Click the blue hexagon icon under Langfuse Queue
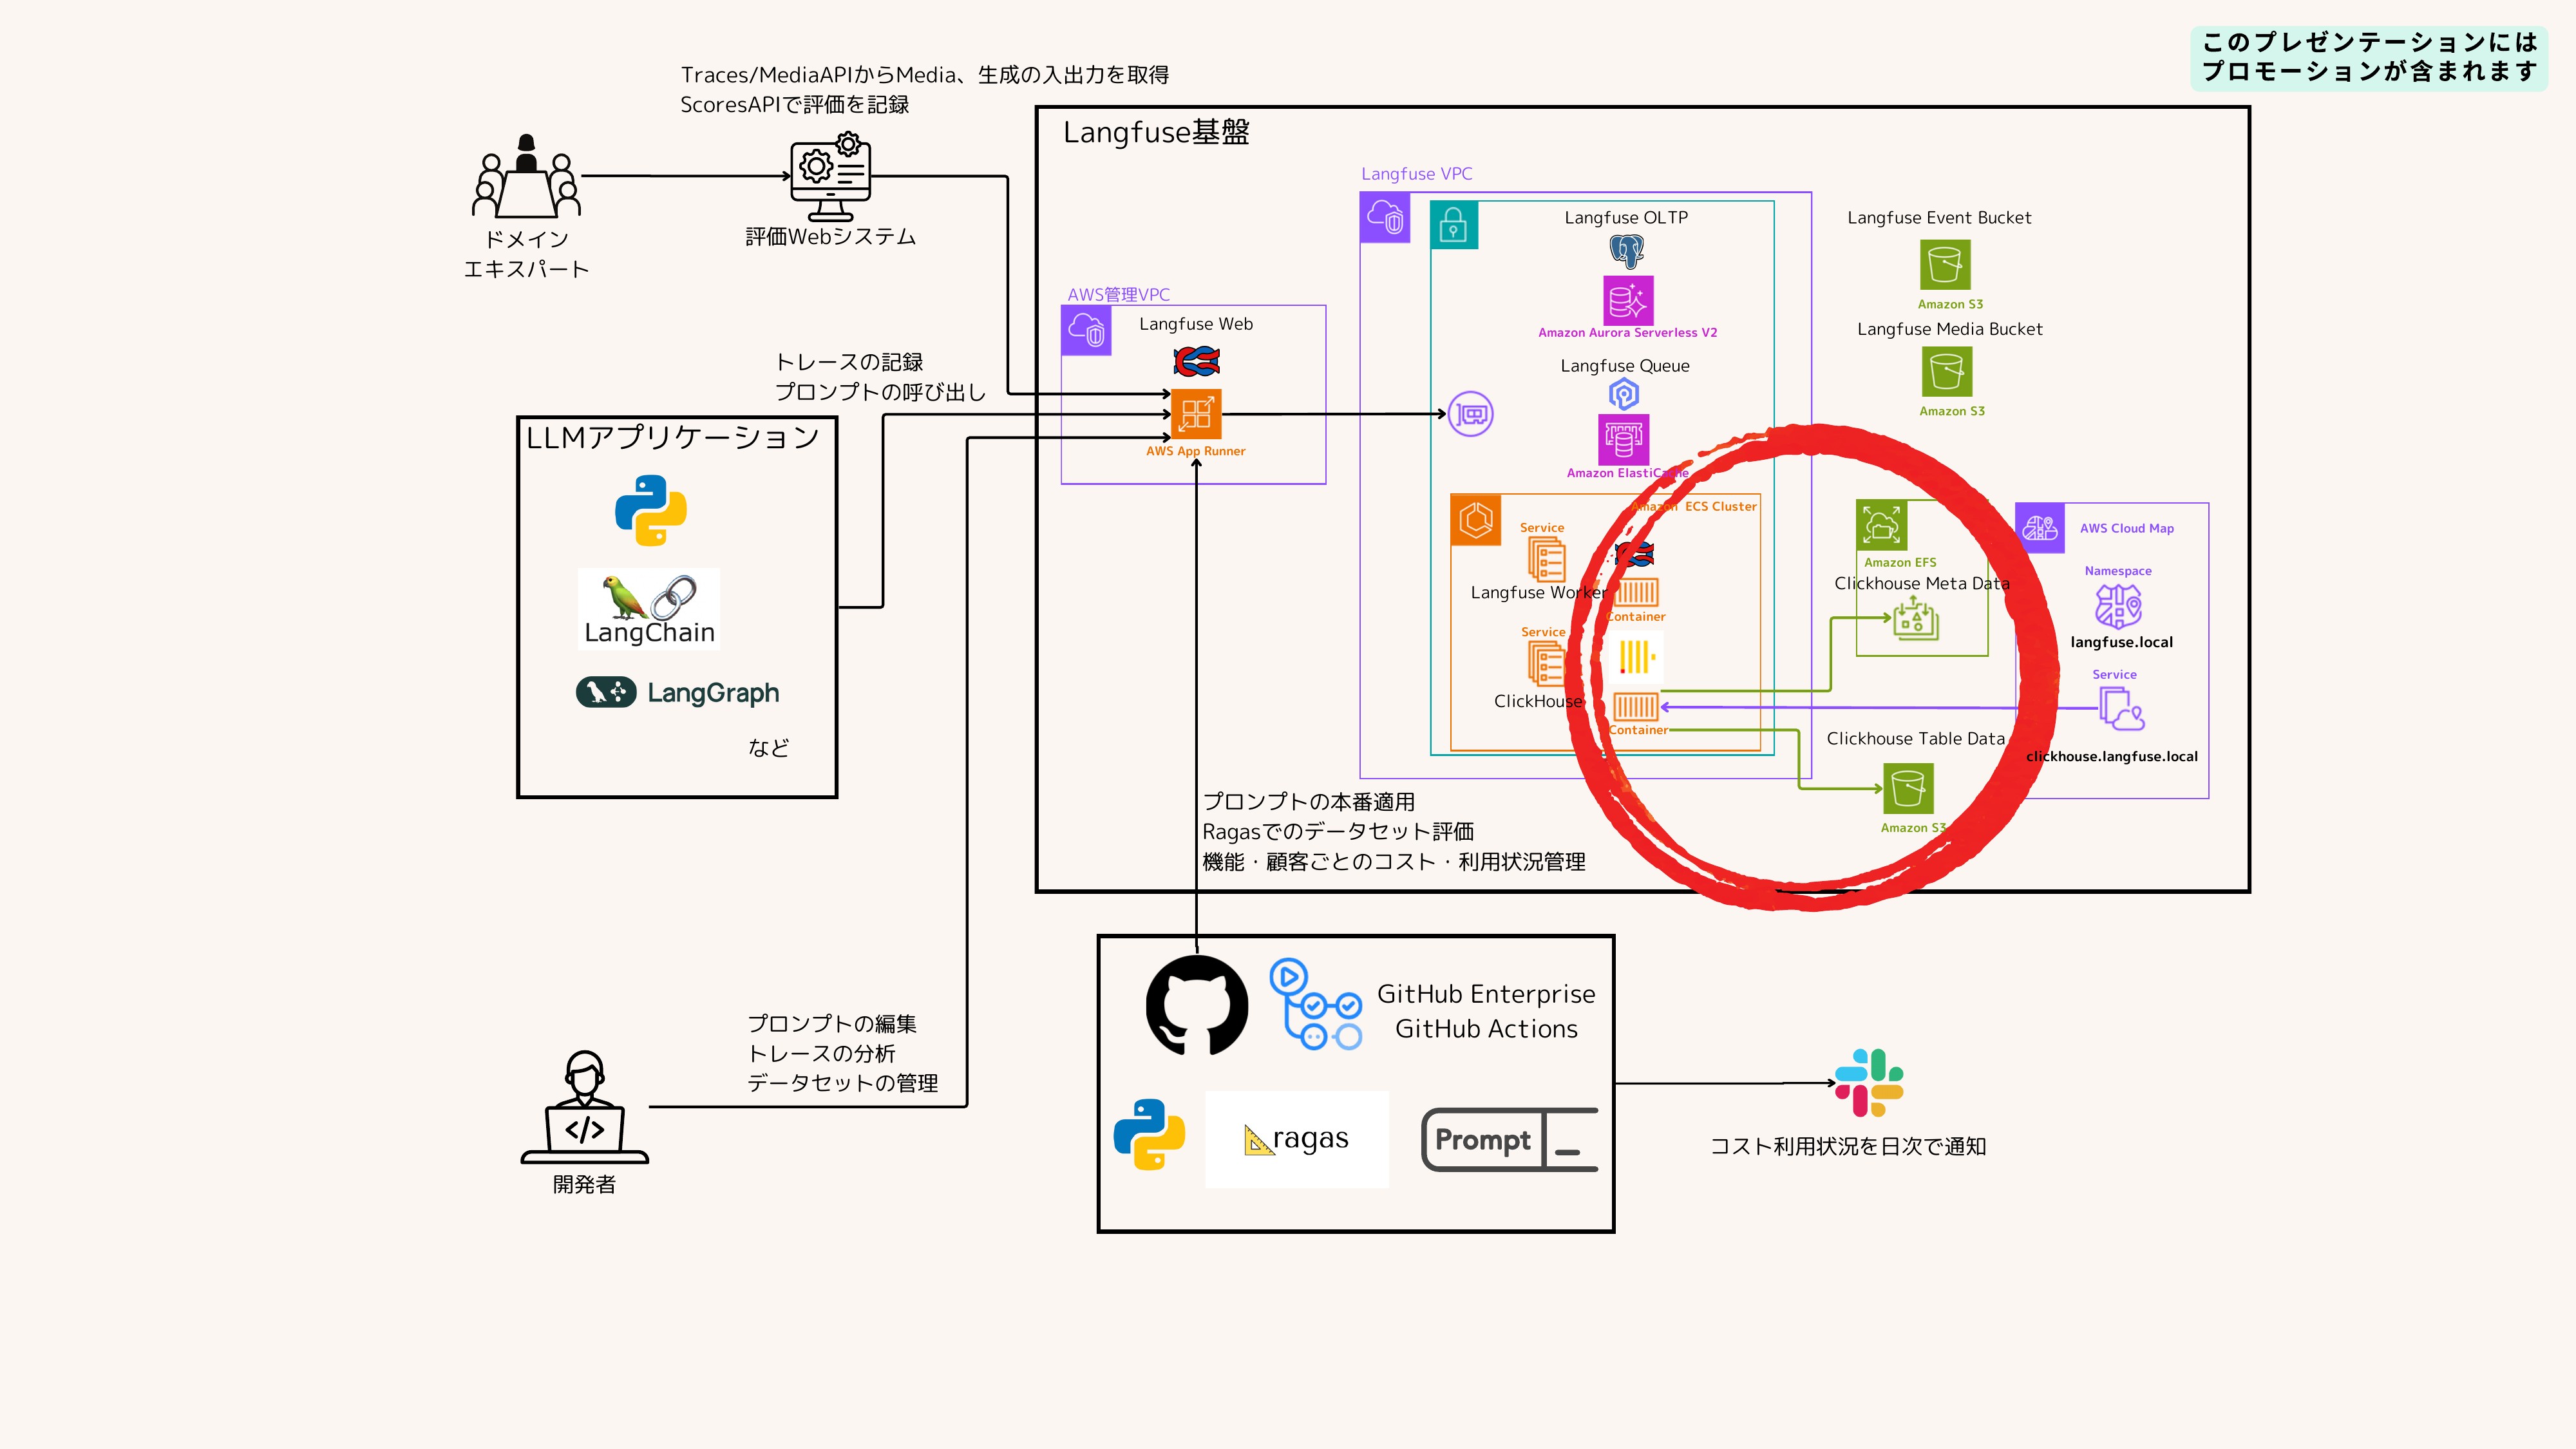This screenshot has height=1449, width=2576. pyautogui.click(x=1624, y=394)
